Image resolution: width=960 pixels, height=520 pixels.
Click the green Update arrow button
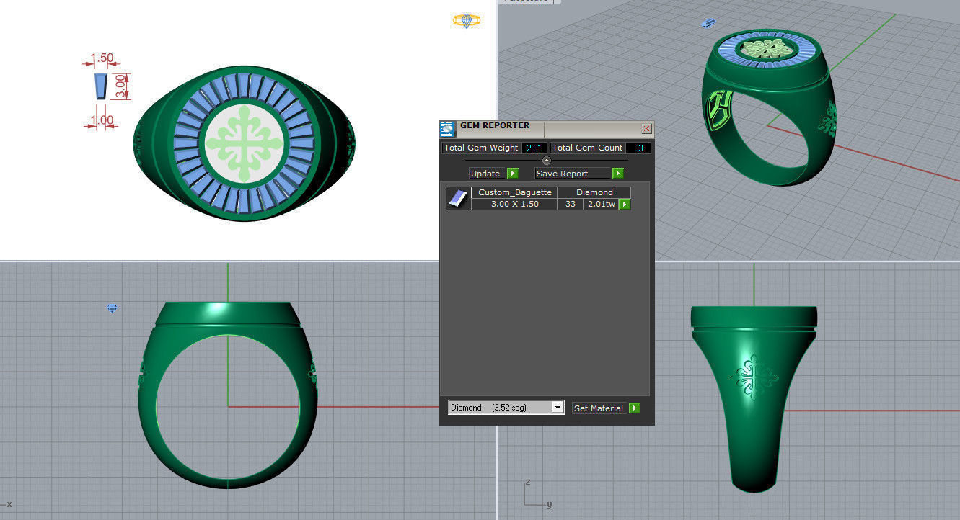point(513,174)
